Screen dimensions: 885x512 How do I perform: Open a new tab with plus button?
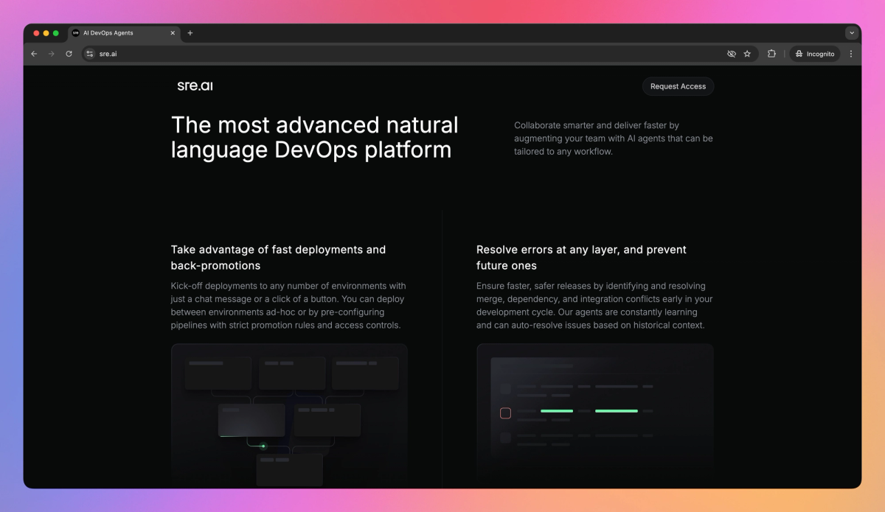[190, 33]
